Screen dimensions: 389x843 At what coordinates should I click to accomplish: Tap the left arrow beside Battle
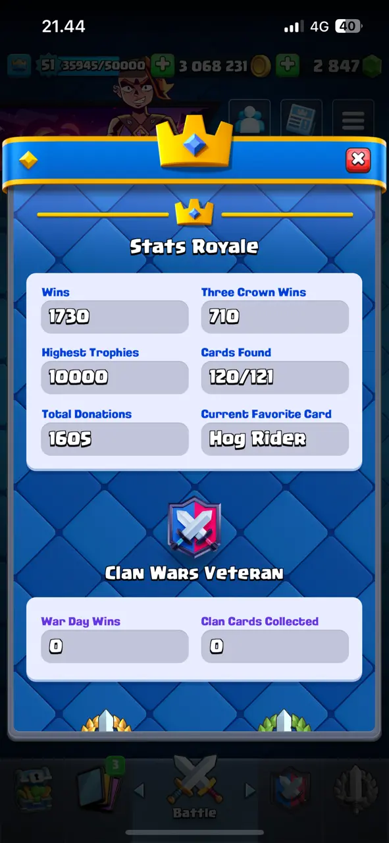tap(139, 790)
